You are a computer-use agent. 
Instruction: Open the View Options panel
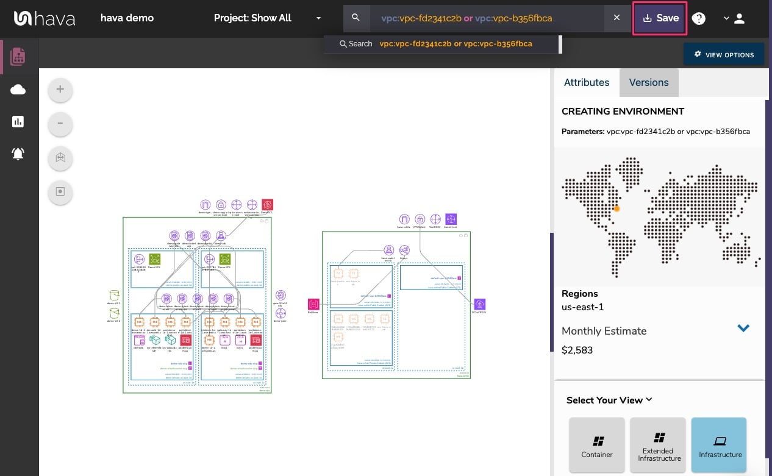pos(723,54)
